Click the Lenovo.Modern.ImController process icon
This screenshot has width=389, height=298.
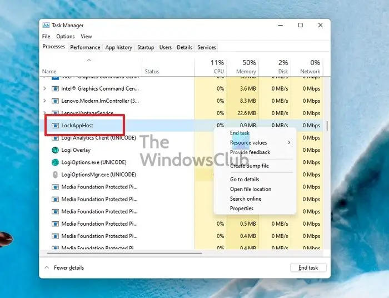[x=55, y=101]
